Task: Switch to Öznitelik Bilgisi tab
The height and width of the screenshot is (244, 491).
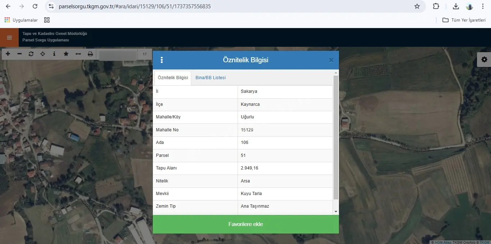Action: (173, 78)
